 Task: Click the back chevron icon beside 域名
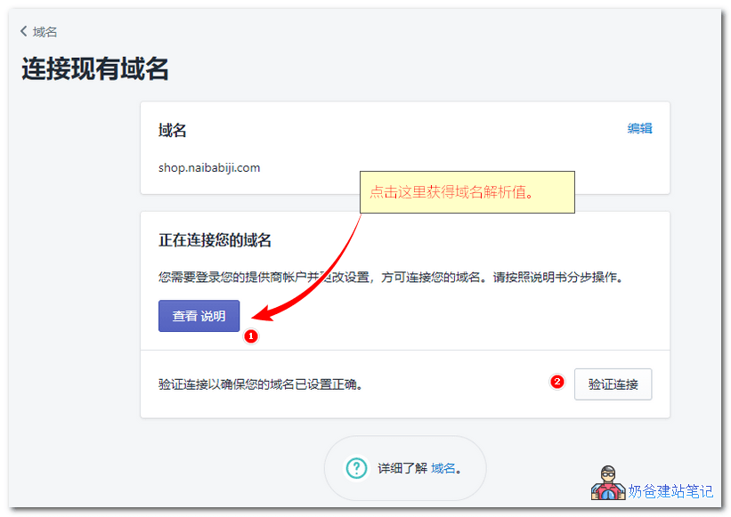point(22,31)
